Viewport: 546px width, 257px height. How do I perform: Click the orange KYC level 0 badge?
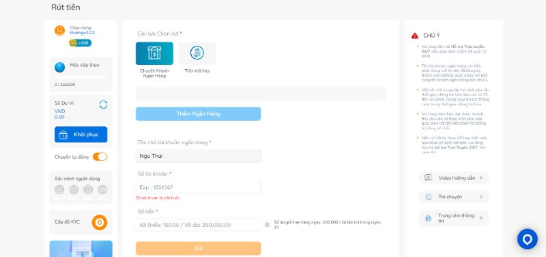click(100, 222)
